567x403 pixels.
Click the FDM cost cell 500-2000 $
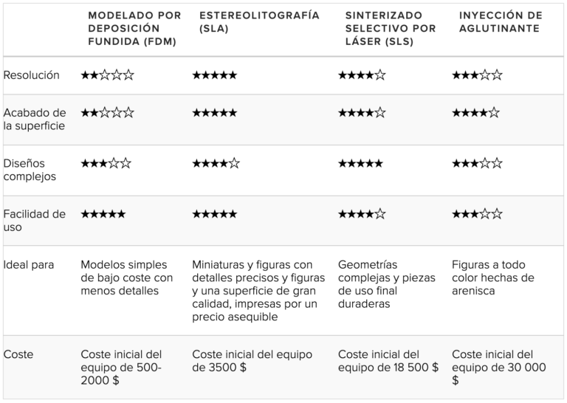(121, 368)
